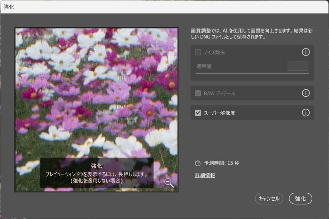329x219 pixels.
Task: Open info for RAW ディテール option
Action: coord(306,93)
